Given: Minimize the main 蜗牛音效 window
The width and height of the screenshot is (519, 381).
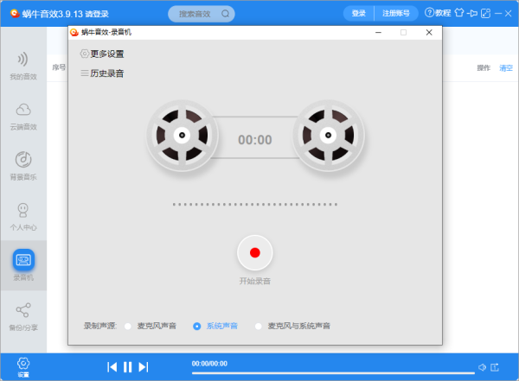Looking at the screenshot, I should click(x=498, y=14).
